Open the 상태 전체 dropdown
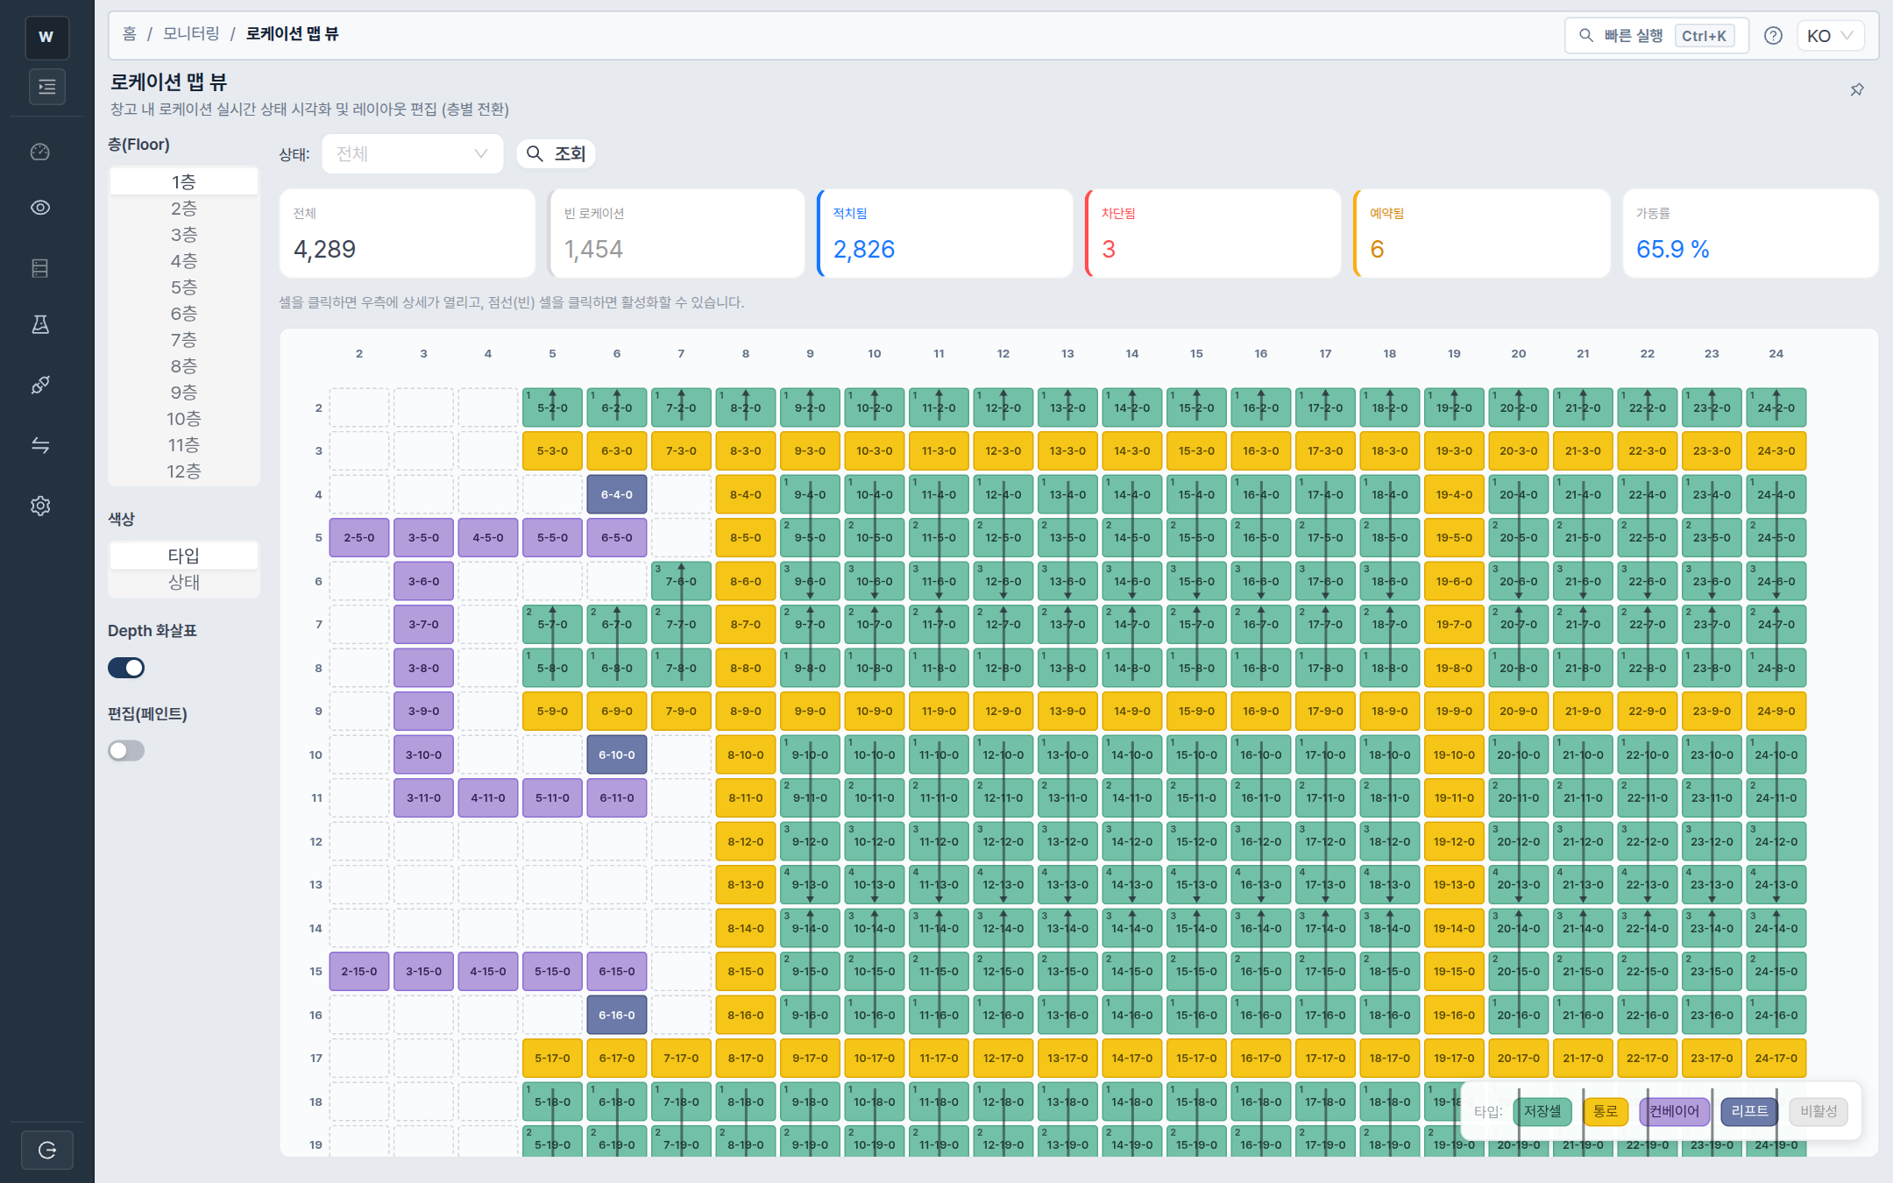1893x1183 pixels. (x=412, y=154)
